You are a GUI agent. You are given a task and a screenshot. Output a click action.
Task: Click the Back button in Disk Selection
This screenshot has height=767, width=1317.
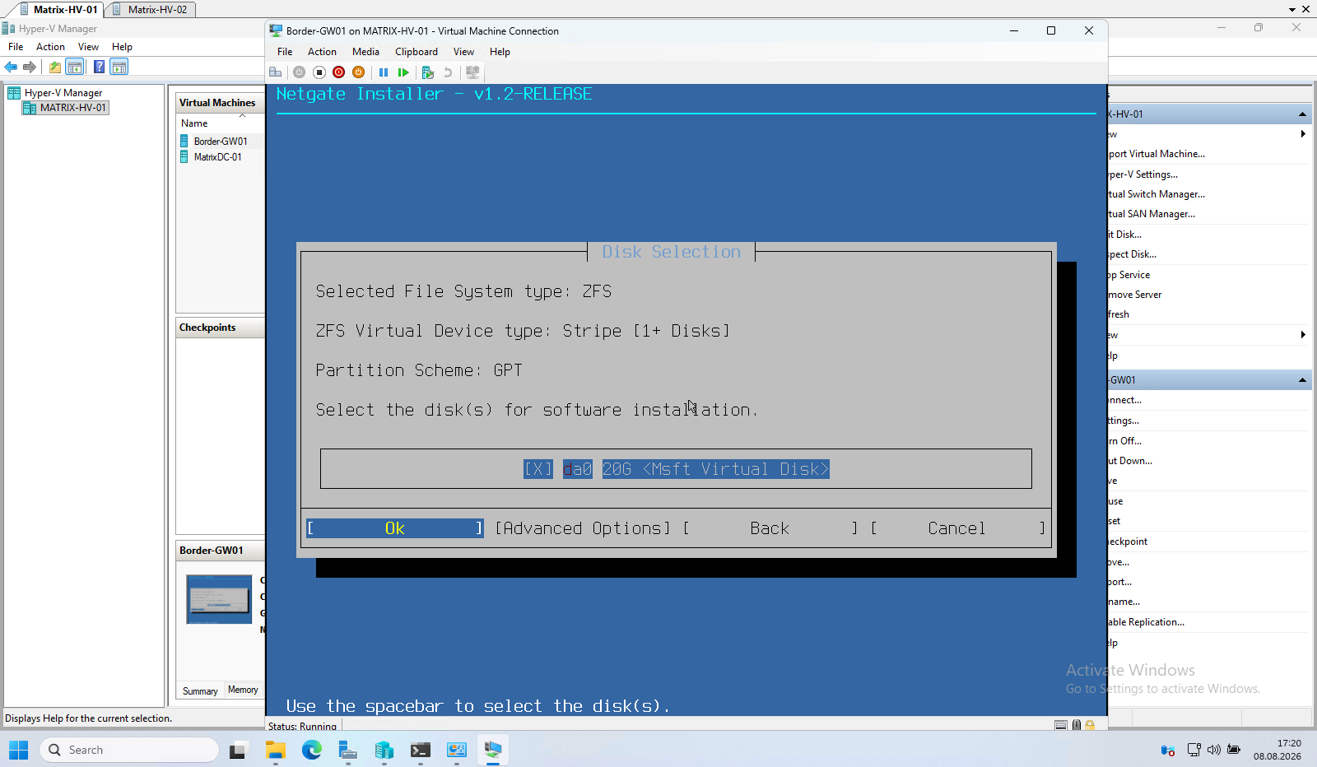pos(770,528)
